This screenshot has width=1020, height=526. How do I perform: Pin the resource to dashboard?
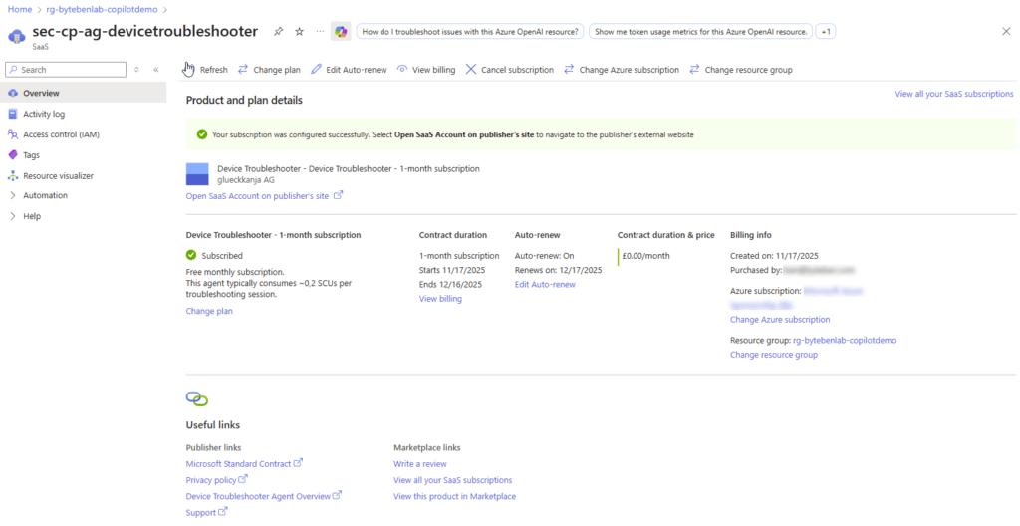[x=278, y=32]
